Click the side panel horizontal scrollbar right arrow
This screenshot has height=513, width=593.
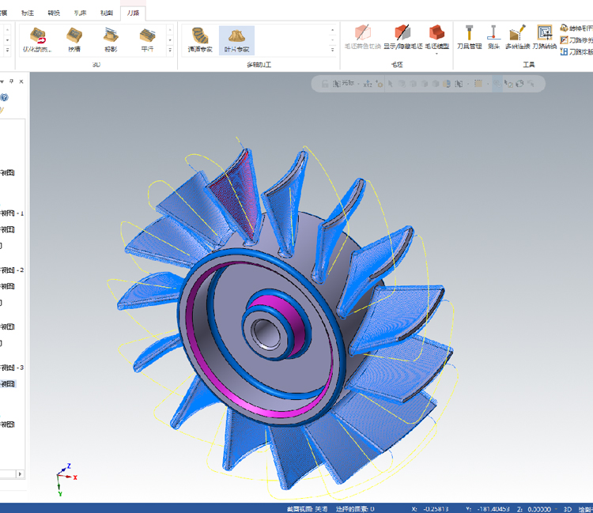pos(20,473)
